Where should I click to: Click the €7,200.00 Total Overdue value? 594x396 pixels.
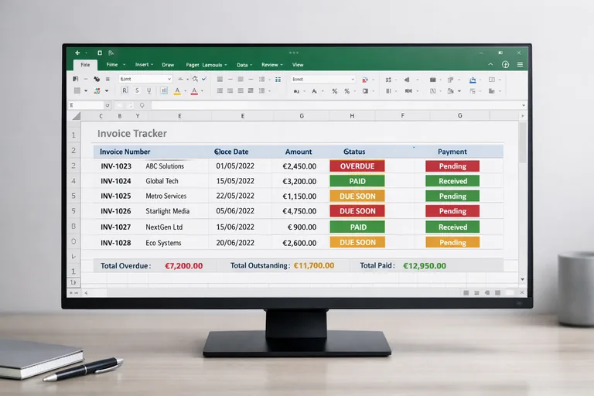point(184,265)
